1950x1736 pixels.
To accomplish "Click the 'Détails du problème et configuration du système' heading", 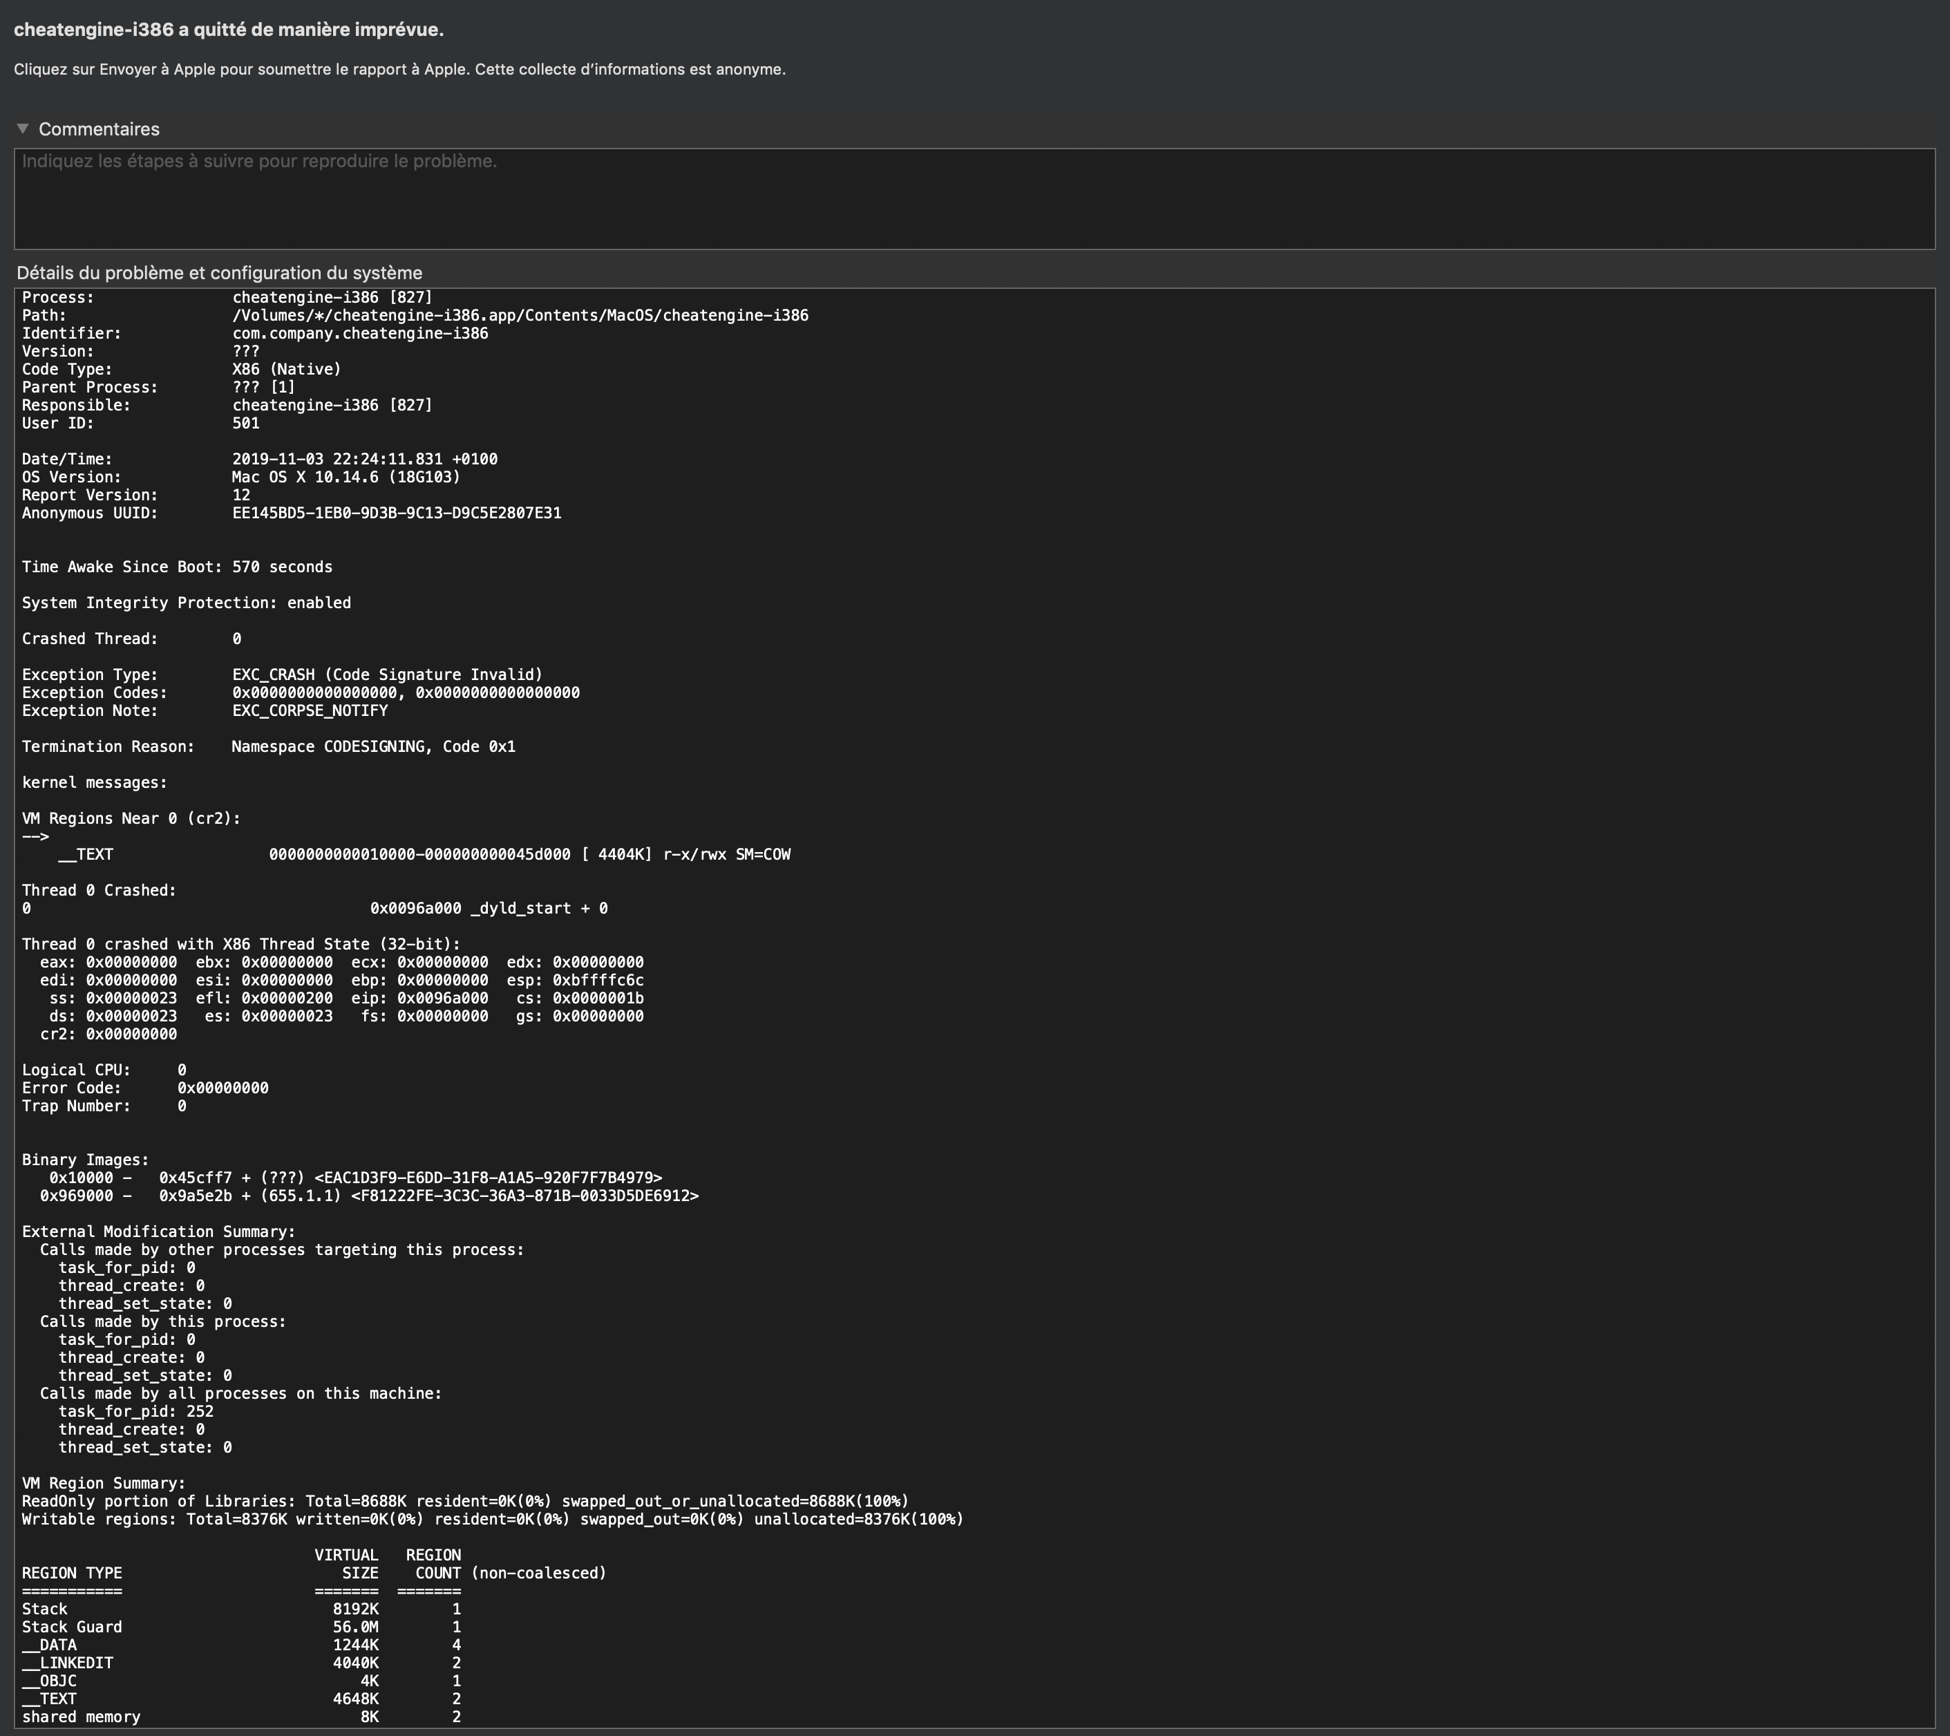I will 220,273.
